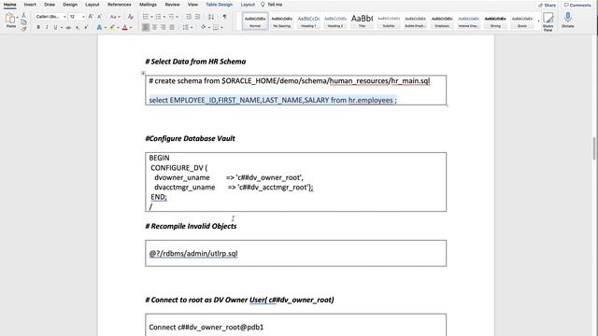This screenshot has width=598, height=336.
Task: Open the Review tab
Action: pyautogui.click(x=172, y=5)
